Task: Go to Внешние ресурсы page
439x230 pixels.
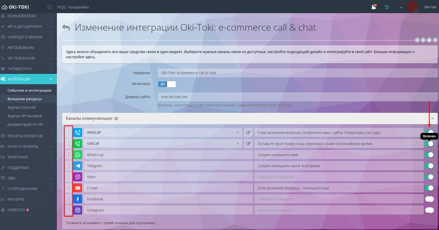Action: pyautogui.click(x=24, y=99)
